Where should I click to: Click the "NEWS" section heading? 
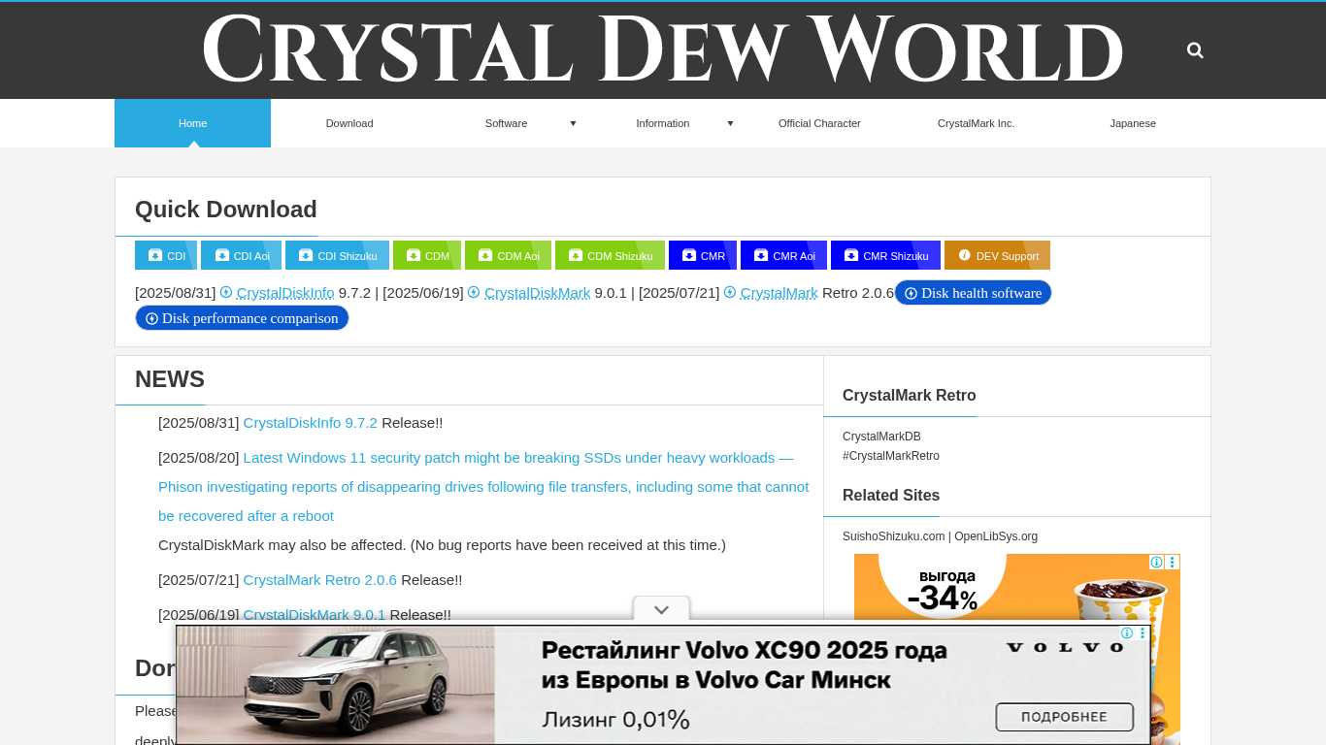tap(170, 379)
